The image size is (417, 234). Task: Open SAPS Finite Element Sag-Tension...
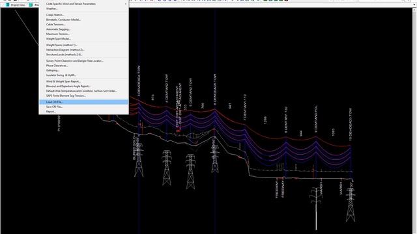click(x=84, y=96)
